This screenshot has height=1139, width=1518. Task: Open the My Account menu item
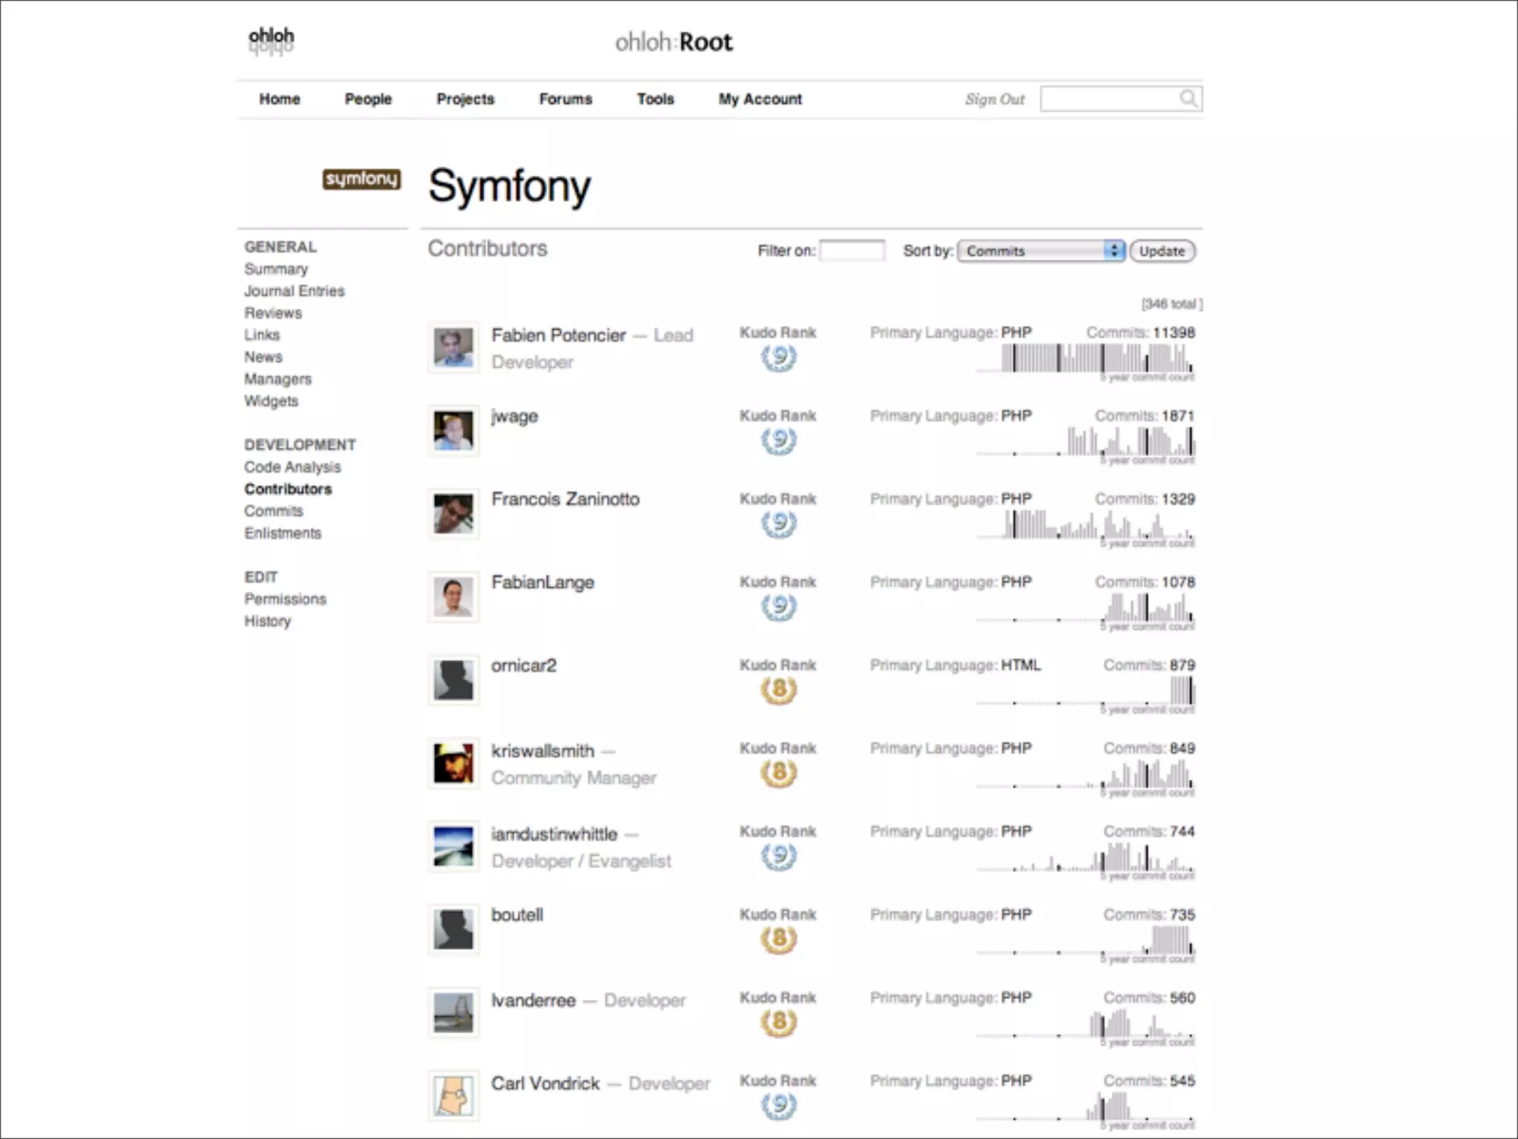pyautogui.click(x=760, y=99)
